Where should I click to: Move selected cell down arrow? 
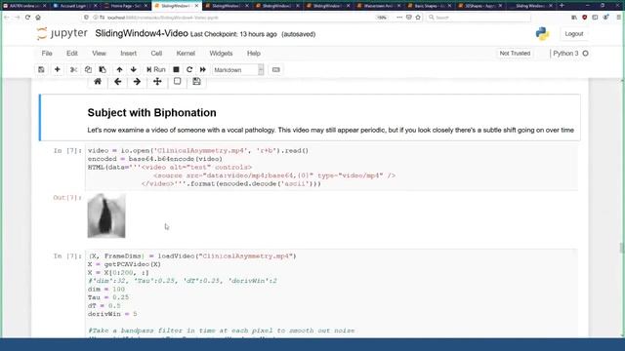tap(134, 69)
